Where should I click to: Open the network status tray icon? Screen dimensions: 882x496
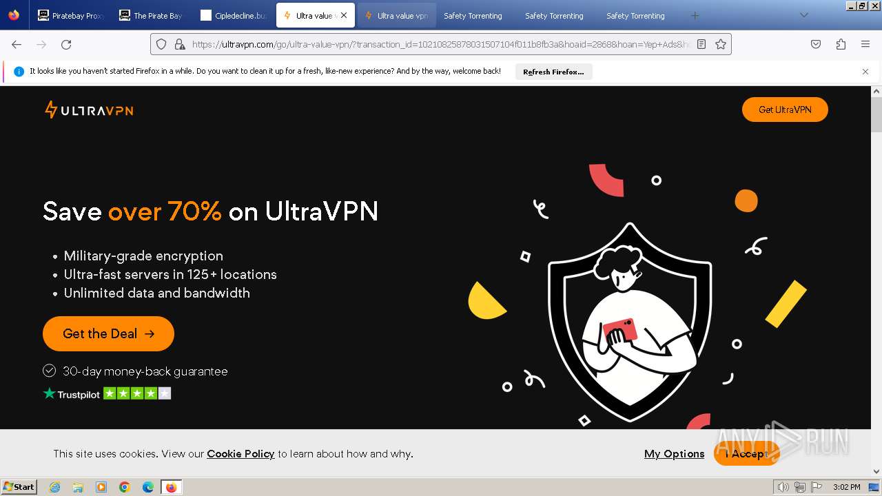coord(800,487)
